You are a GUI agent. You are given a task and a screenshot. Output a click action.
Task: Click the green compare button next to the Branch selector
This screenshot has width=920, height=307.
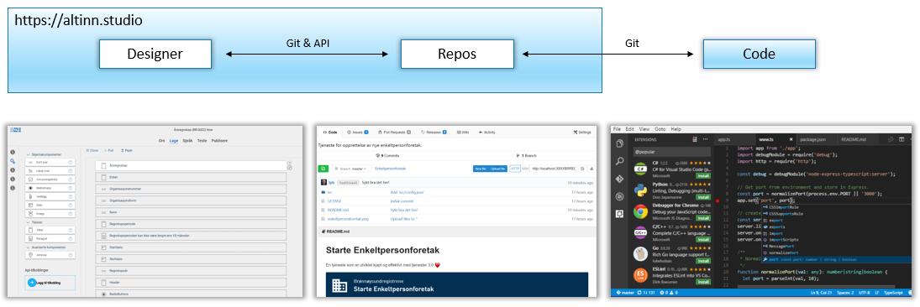coord(323,168)
